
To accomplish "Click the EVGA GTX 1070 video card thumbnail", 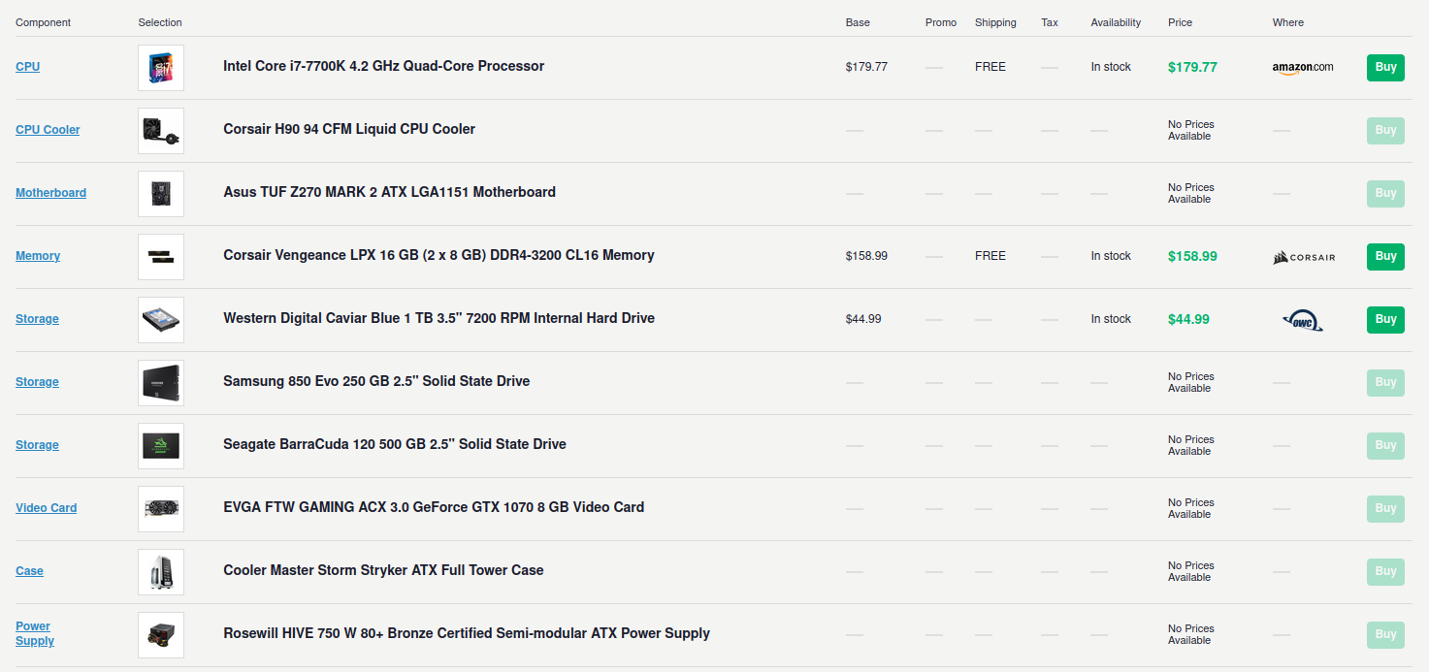I will [x=161, y=509].
